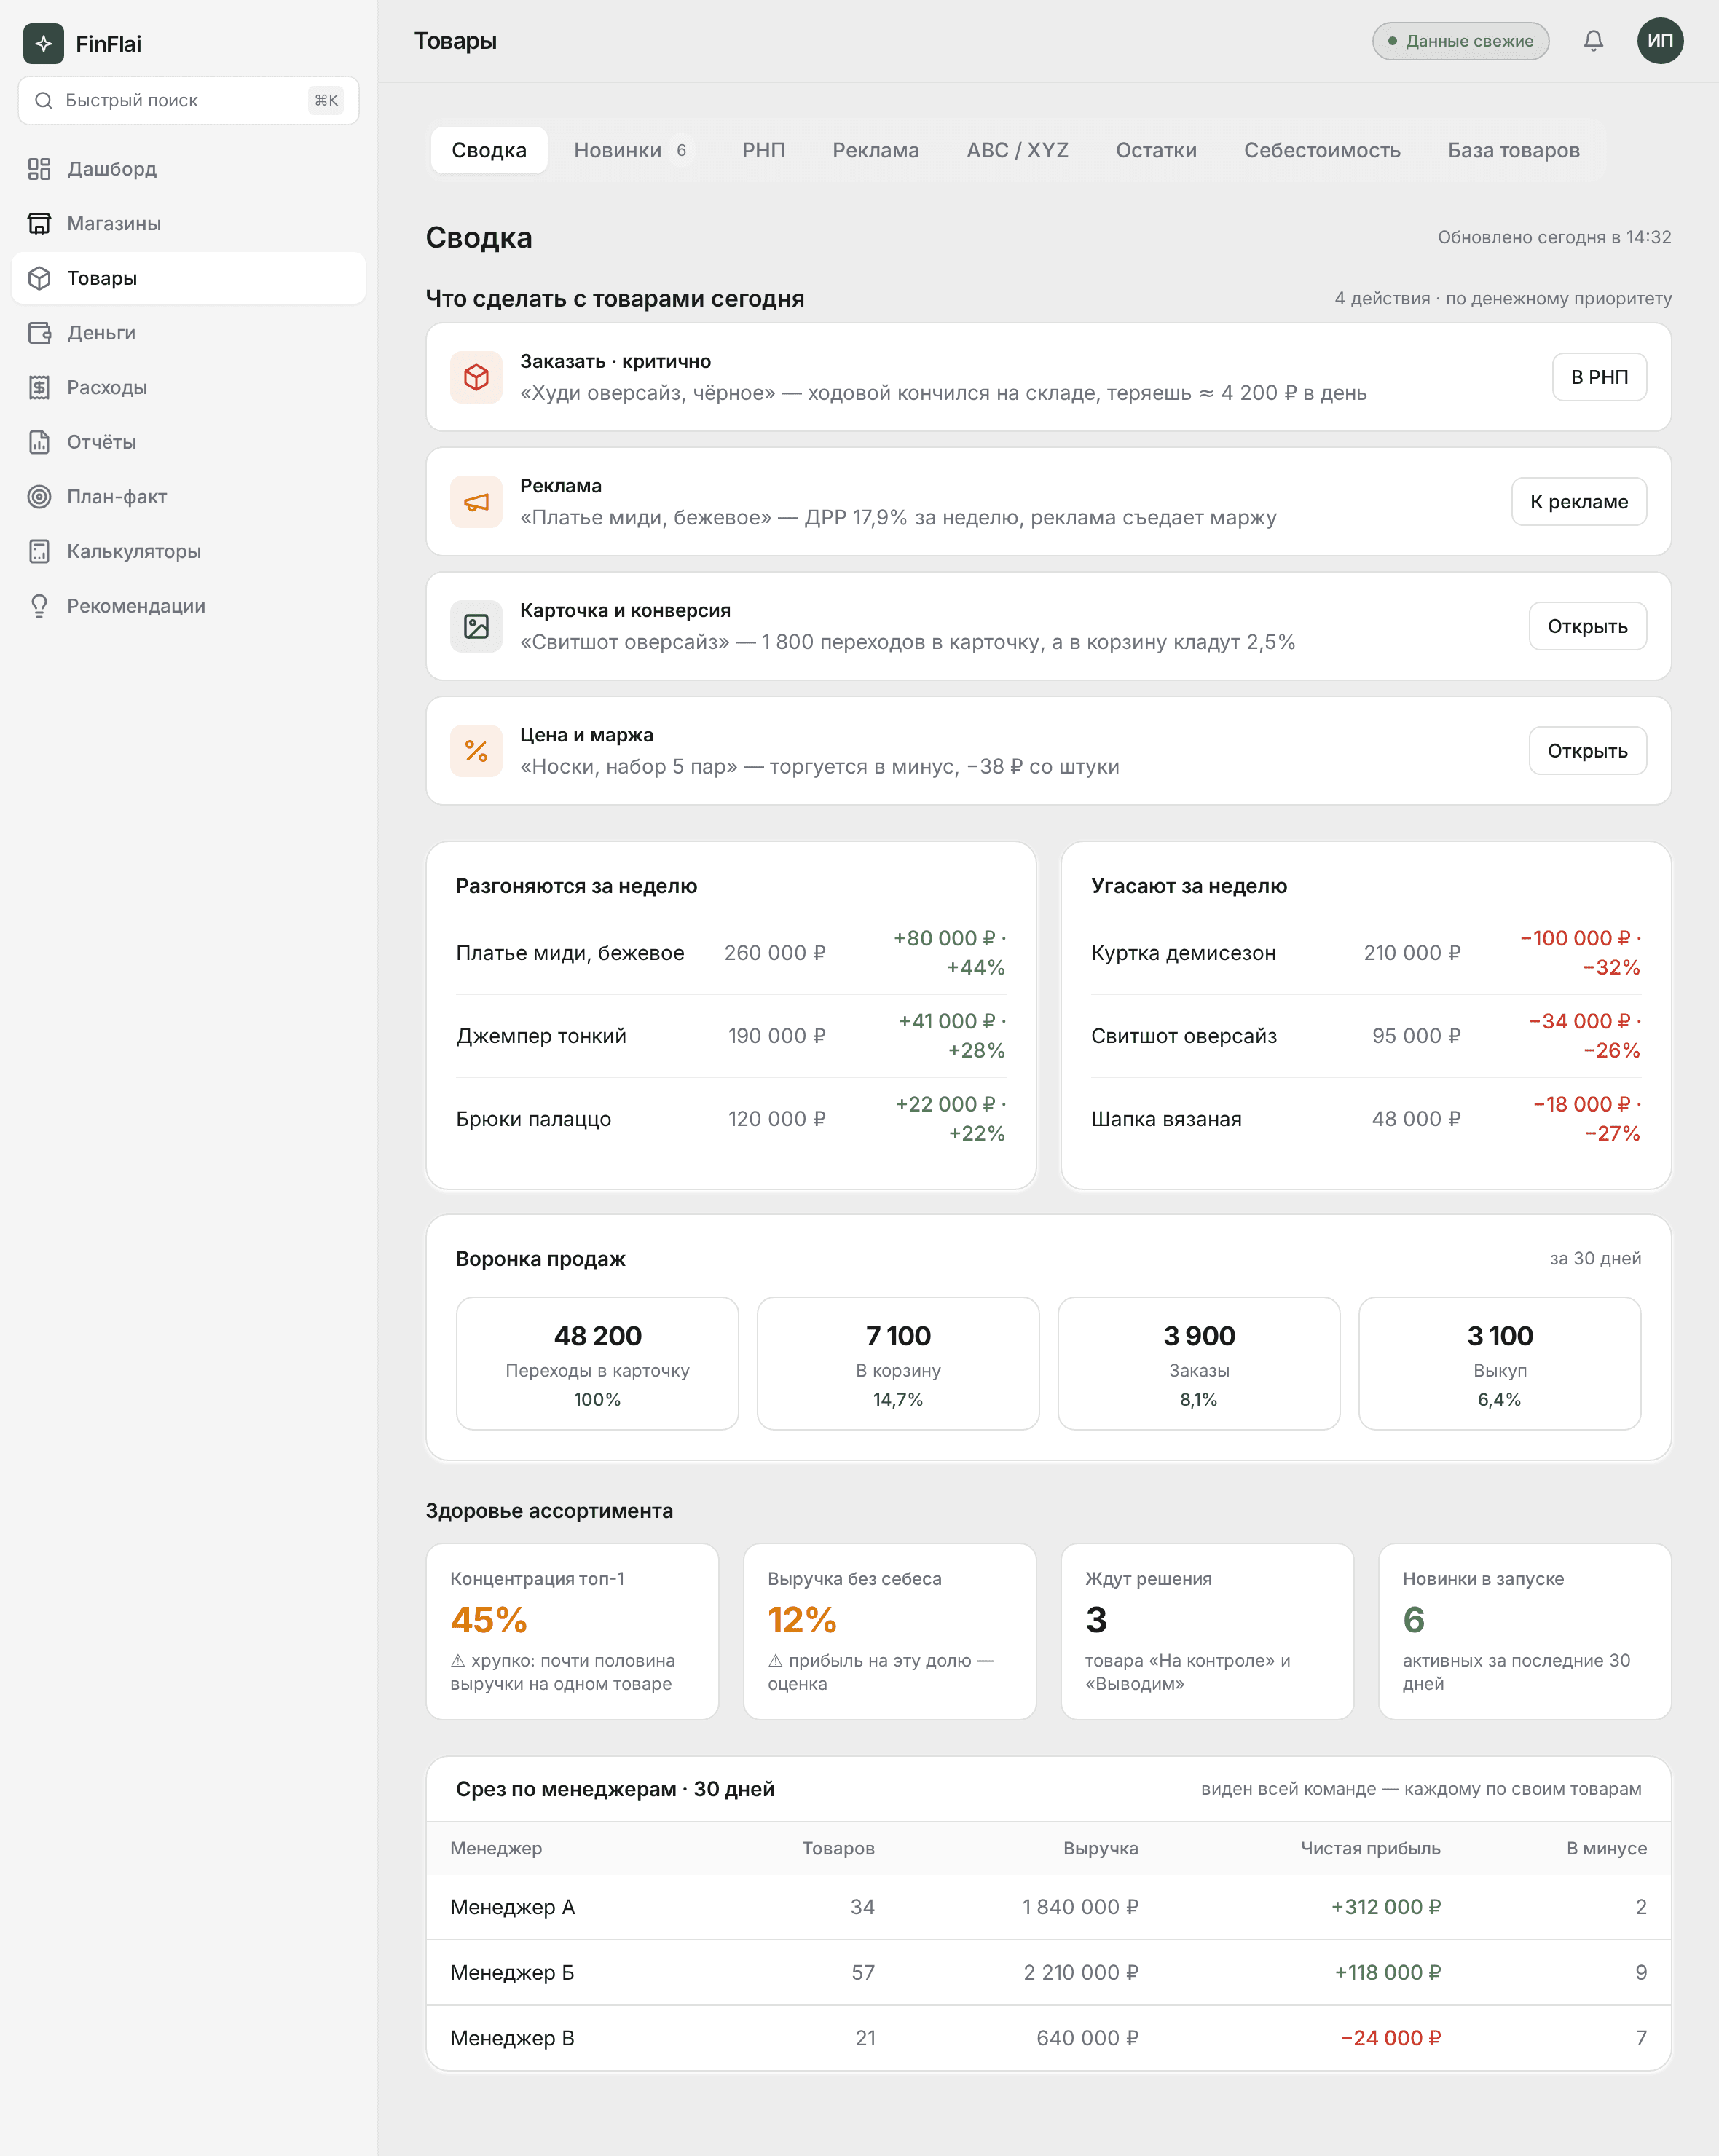This screenshot has width=1719, height=2156.
Task: Open the Себестоимость tab
Action: (1322, 150)
